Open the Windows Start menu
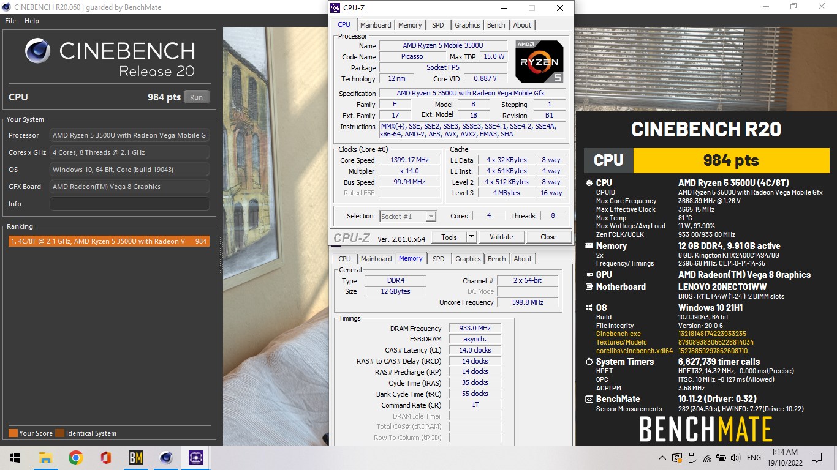 pyautogui.click(x=15, y=458)
